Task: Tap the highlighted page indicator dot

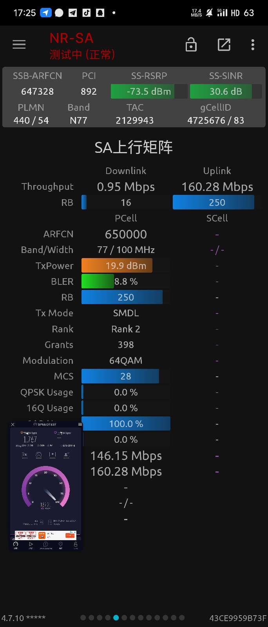Action: [116, 618]
